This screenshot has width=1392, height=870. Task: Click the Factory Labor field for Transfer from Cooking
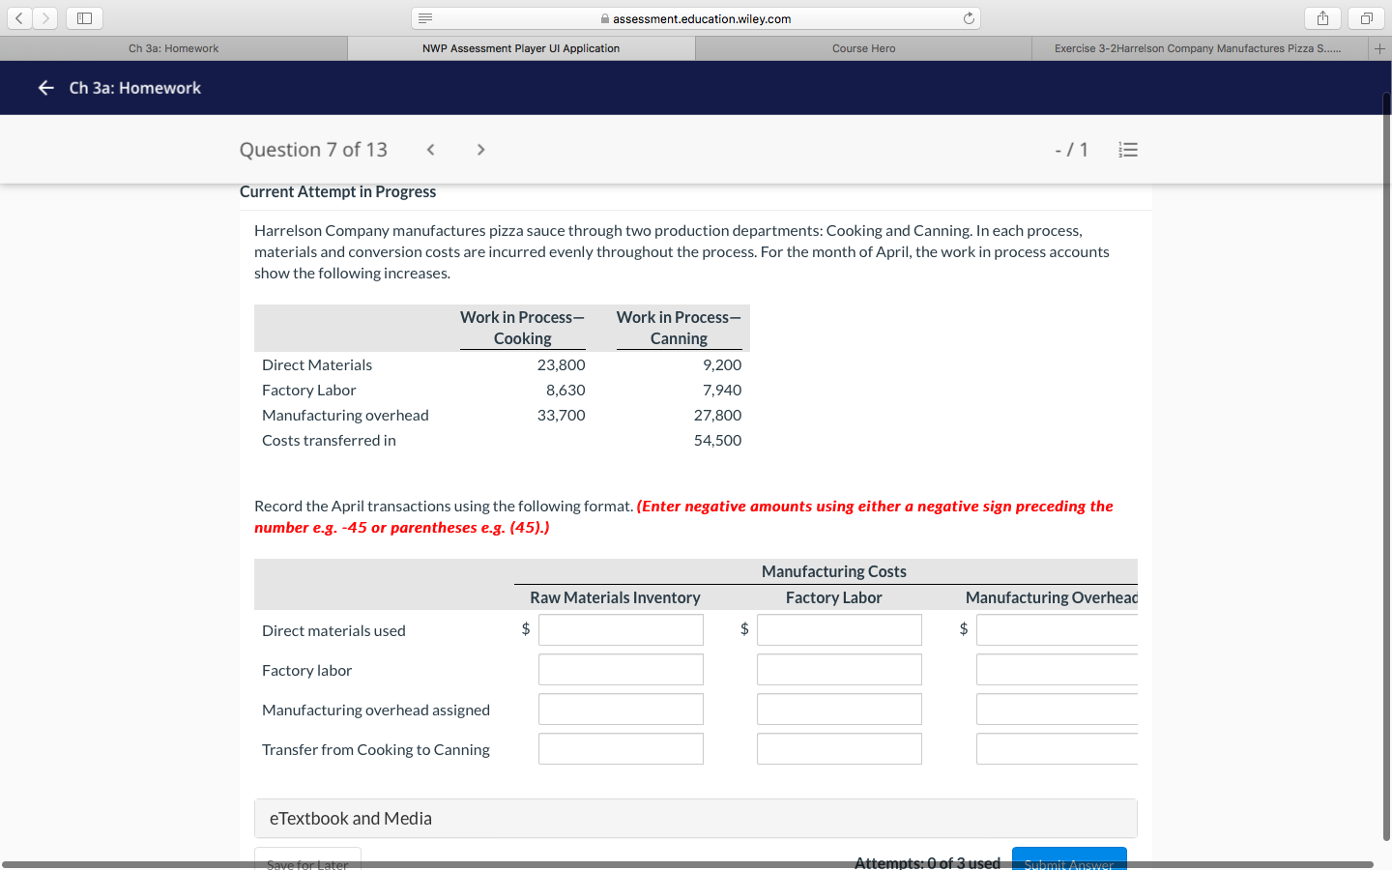839,748
